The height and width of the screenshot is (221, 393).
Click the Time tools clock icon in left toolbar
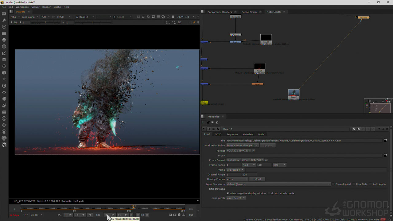click(4, 27)
